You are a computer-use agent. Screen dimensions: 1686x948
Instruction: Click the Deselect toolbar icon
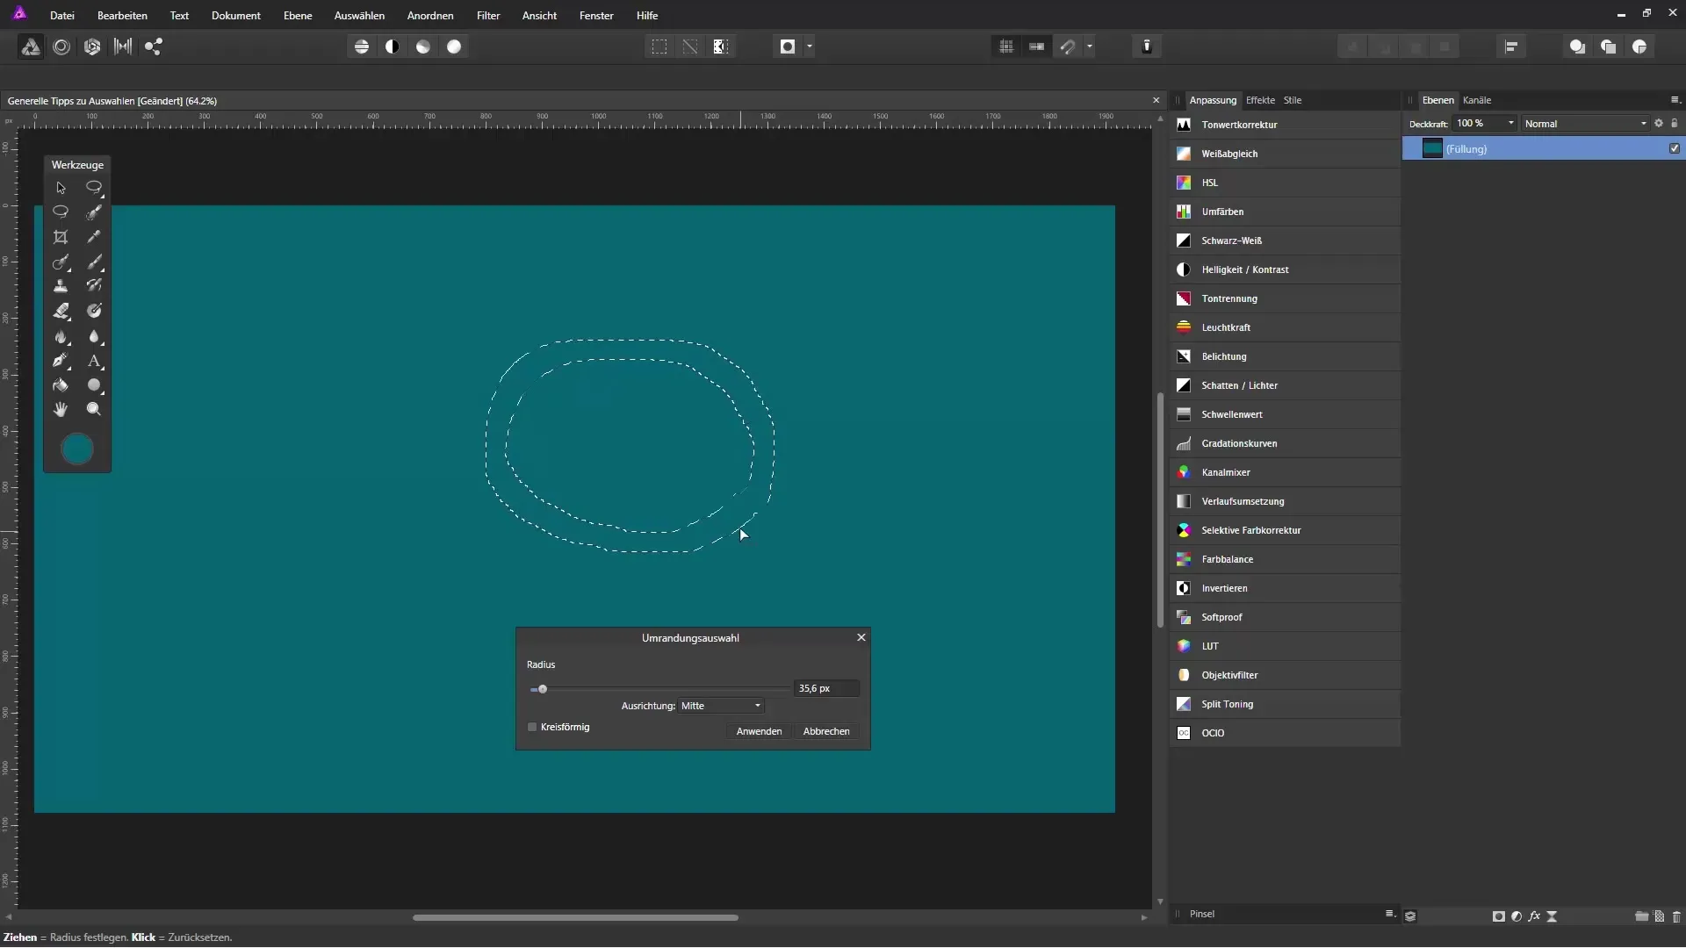690,47
